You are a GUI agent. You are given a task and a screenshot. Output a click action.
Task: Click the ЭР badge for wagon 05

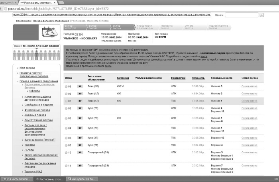click(x=80, y=145)
